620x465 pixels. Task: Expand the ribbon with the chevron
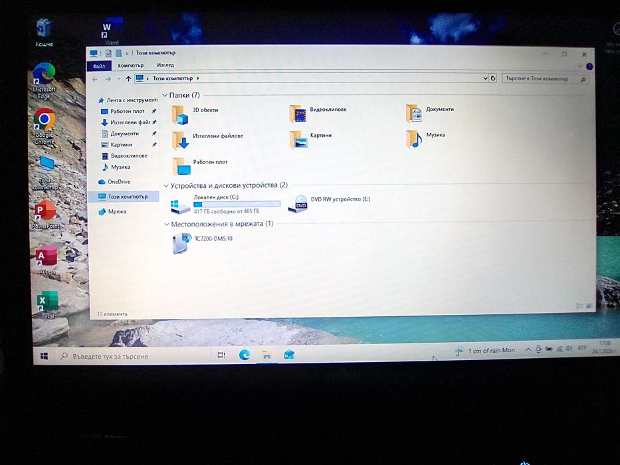(580, 66)
